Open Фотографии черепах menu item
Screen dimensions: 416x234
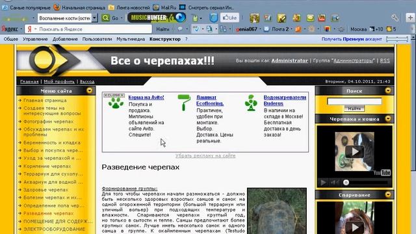[49, 122]
